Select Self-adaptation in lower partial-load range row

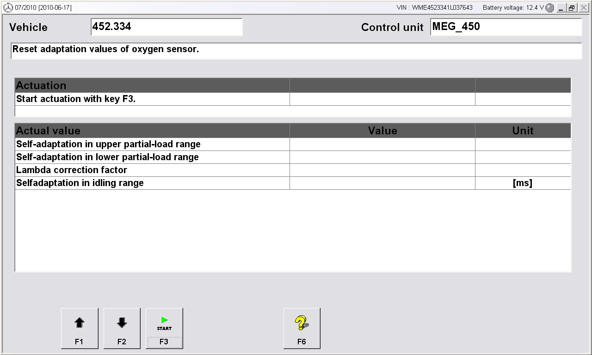click(x=152, y=157)
